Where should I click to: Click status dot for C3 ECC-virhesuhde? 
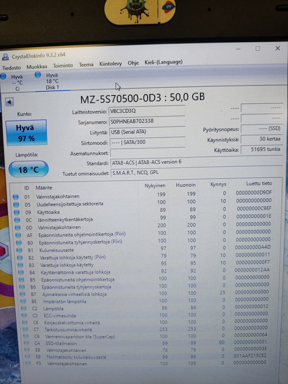24,316
